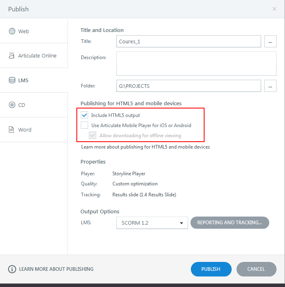
Task: Open the Title ellipsis browse button
Action: tap(270, 41)
